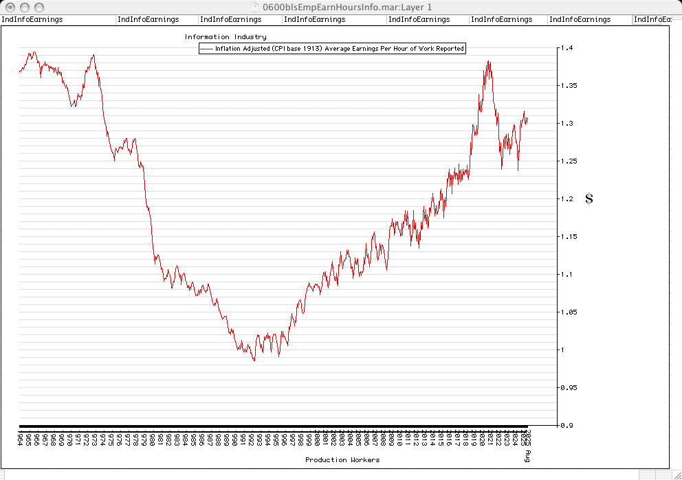Click the red line swatch in legend
Viewport: 682px width, 480px height.
click(x=206, y=49)
